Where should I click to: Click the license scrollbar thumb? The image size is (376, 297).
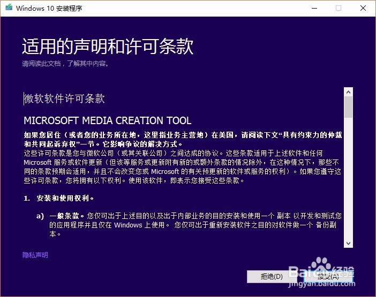pyautogui.click(x=349, y=107)
